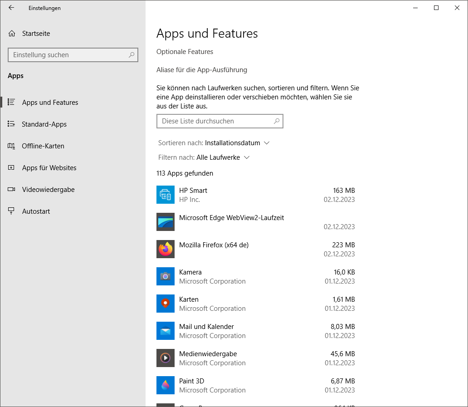Close the Einstellungen window
Image resolution: width=468 pixels, height=407 pixels.
pyautogui.click(x=457, y=8)
